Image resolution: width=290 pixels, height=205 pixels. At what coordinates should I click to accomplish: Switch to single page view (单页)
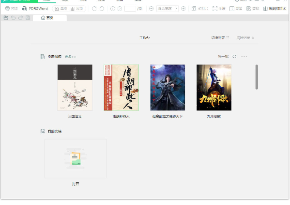click(61, 9)
